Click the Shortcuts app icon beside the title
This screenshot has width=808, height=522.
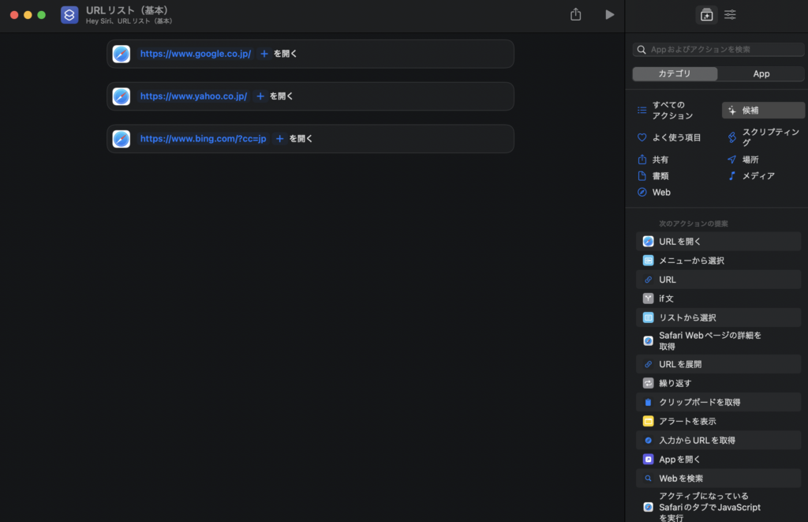point(69,15)
